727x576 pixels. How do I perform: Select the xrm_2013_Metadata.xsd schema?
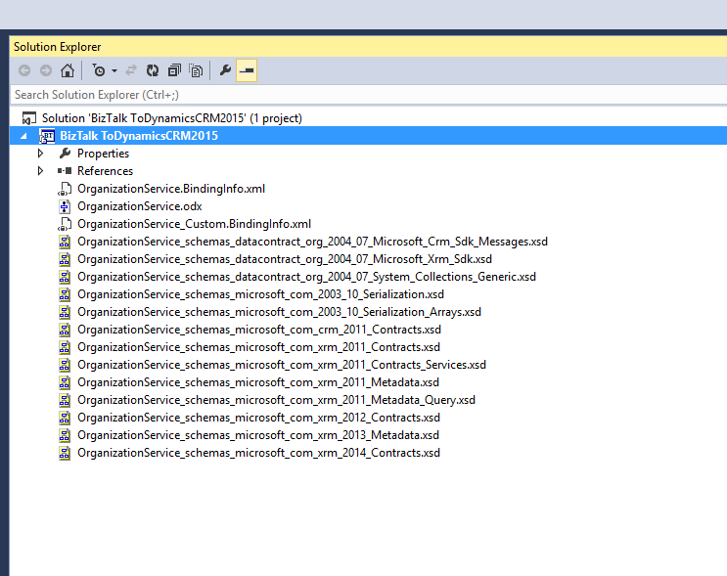tap(258, 435)
